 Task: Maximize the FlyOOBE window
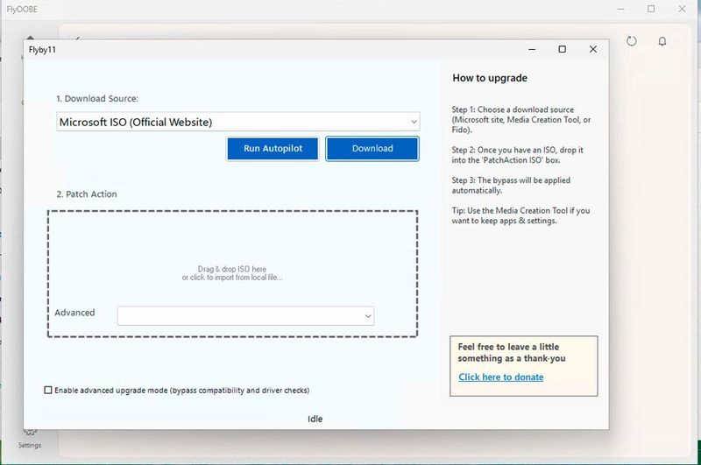tap(651, 9)
